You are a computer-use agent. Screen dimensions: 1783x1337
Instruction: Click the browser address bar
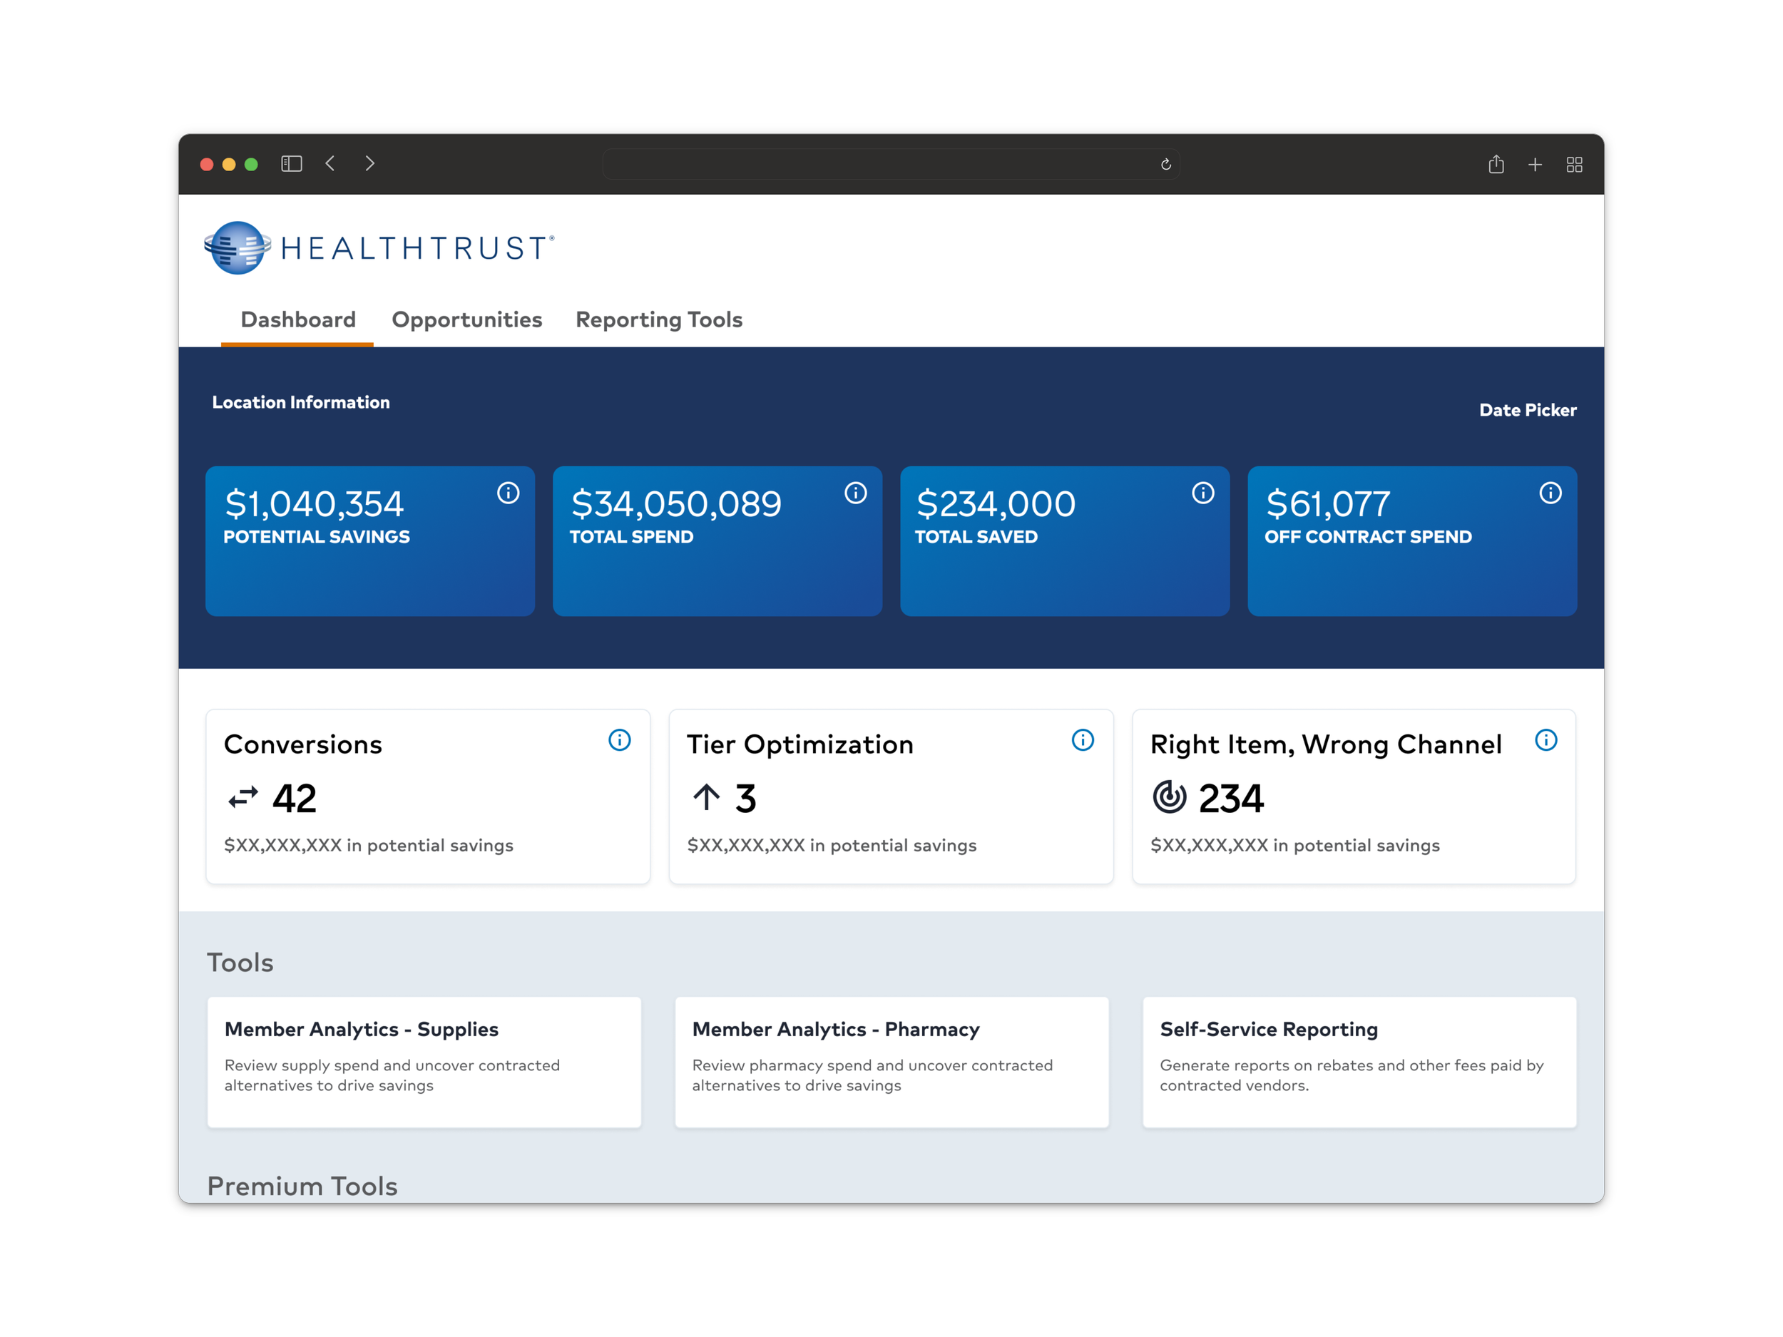[879, 165]
